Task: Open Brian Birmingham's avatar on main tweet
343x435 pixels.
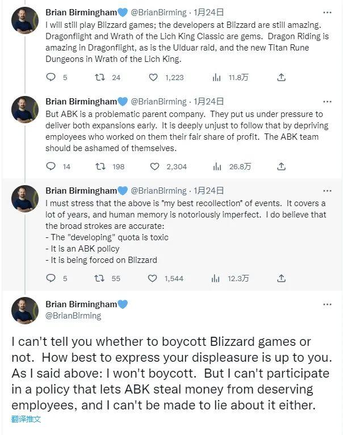Action: (x=25, y=310)
